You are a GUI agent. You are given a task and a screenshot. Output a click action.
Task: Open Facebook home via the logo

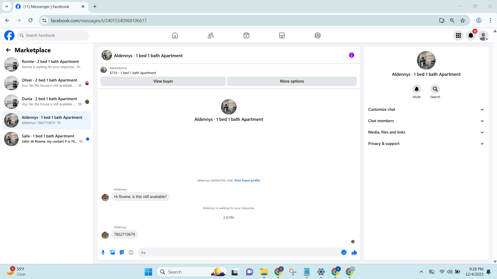[9, 35]
